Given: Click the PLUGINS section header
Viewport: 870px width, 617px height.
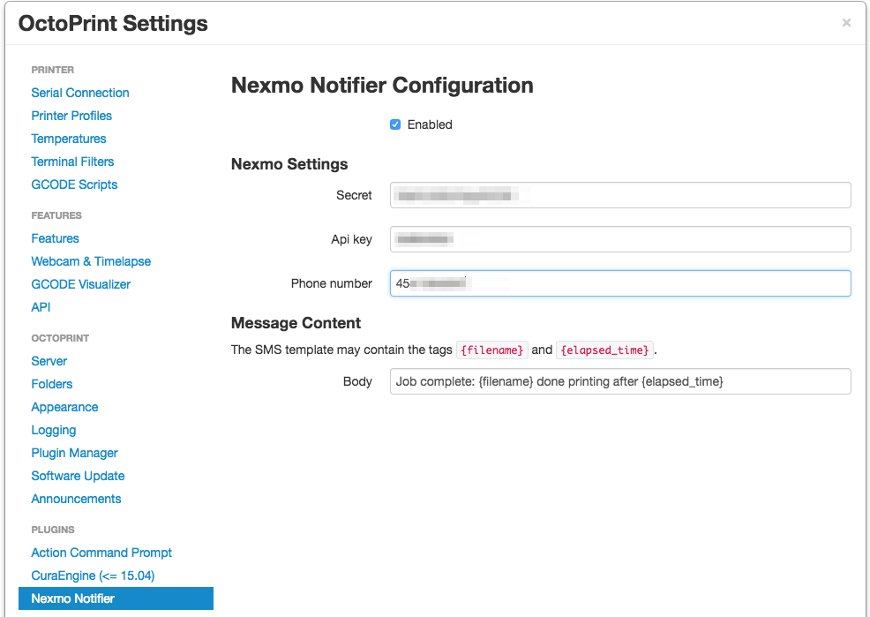Looking at the screenshot, I should pyautogui.click(x=53, y=530).
